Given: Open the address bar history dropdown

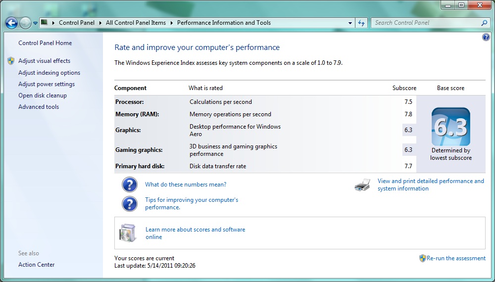Looking at the screenshot, I should pyautogui.click(x=350, y=23).
